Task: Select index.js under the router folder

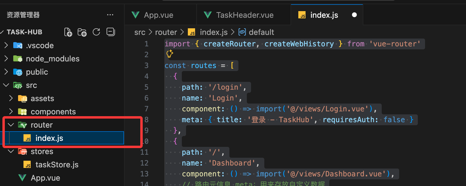Action: pos(49,138)
